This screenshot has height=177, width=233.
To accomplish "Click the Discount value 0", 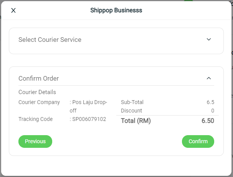I will pyautogui.click(x=213, y=111).
